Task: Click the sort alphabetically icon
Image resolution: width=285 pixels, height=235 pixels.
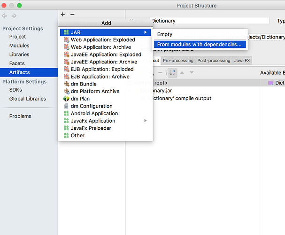Action: [172, 72]
